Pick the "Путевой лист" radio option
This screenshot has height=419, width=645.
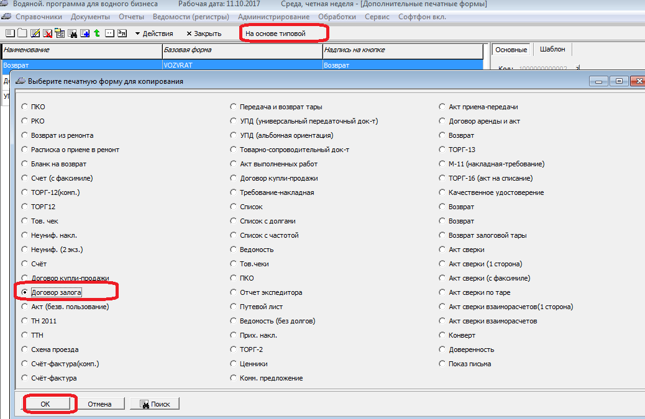[x=234, y=307]
